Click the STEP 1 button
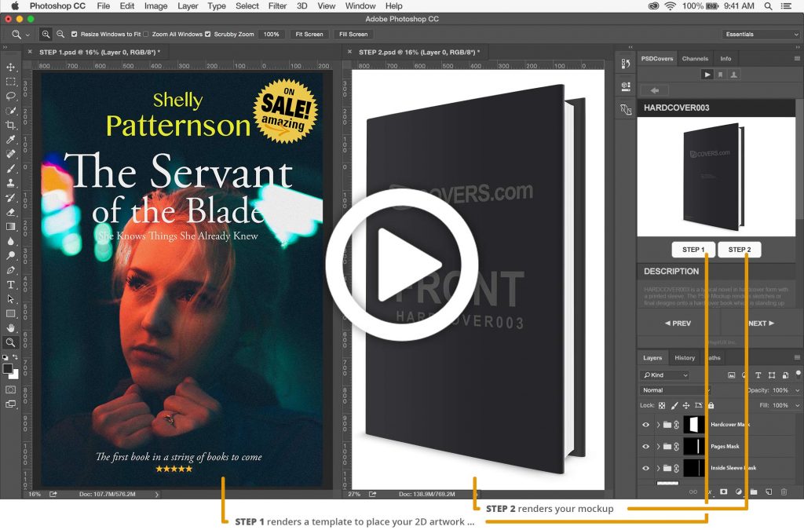This screenshot has width=804, height=530. (693, 250)
